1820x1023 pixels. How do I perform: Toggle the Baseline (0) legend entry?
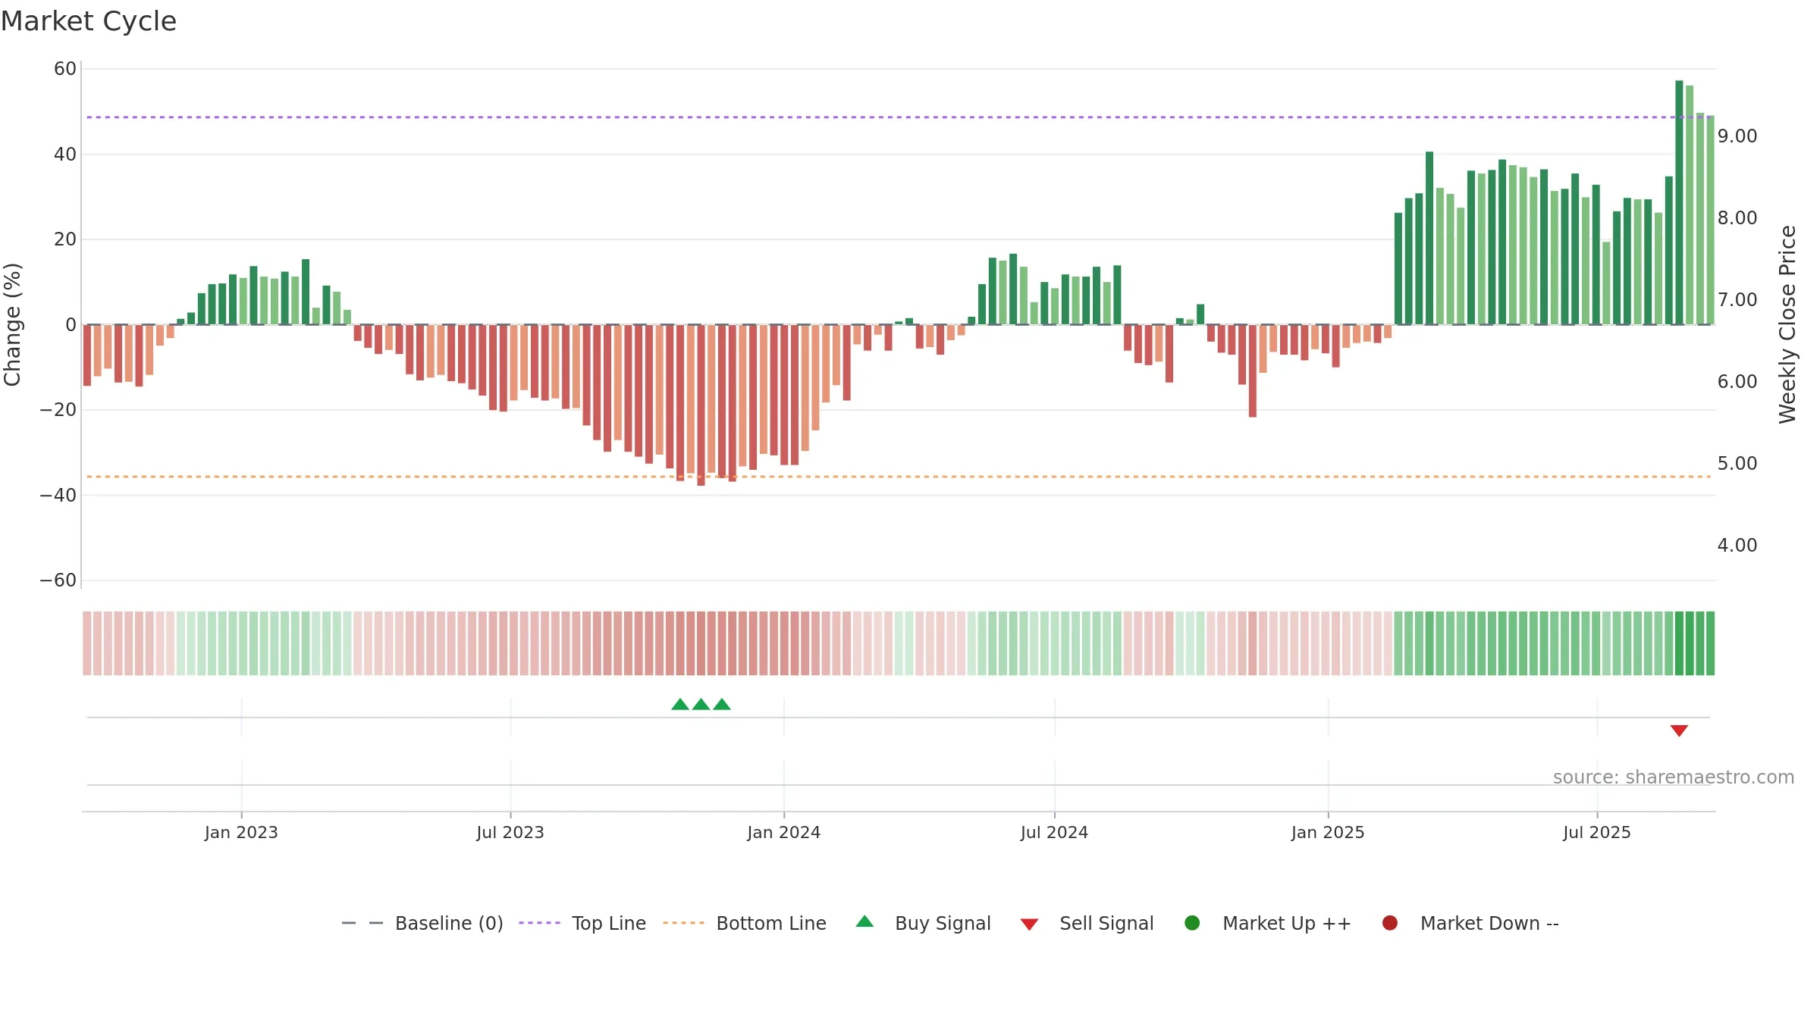coord(422,923)
